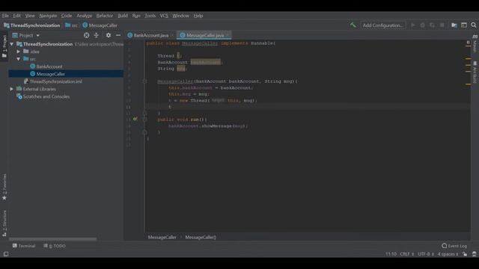The width and height of the screenshot is (479, 269).
Task: Open the File menu
Action: (x=5, y=16)
